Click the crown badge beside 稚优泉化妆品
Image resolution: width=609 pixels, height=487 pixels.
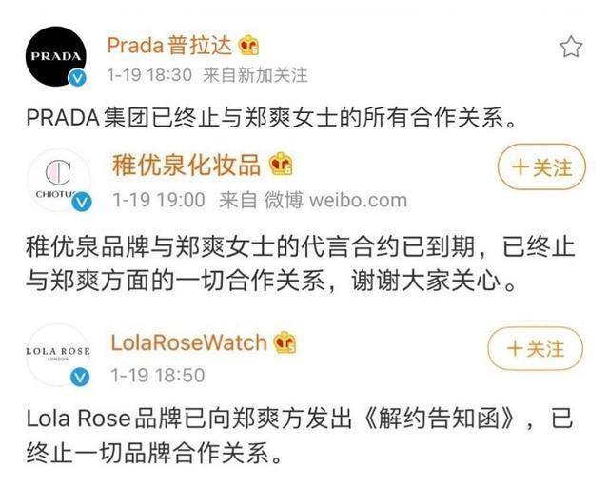(282, 166)
